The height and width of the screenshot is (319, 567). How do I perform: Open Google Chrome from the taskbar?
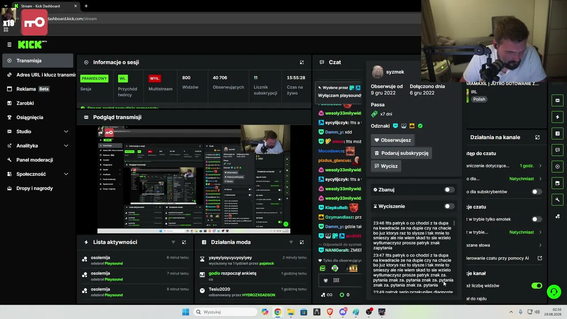[x=277, y=312]
